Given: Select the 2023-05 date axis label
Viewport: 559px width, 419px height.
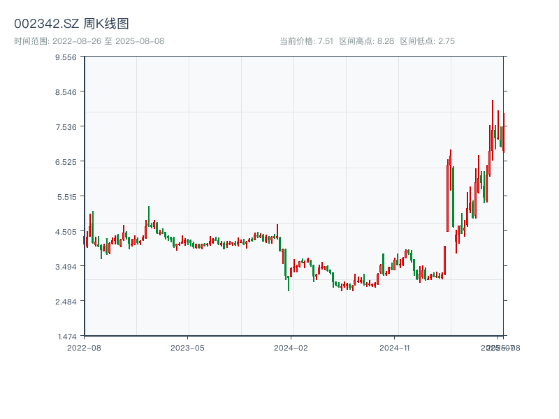Looking at the screenshot, I should pyautogui.click(x=187, y=347).
